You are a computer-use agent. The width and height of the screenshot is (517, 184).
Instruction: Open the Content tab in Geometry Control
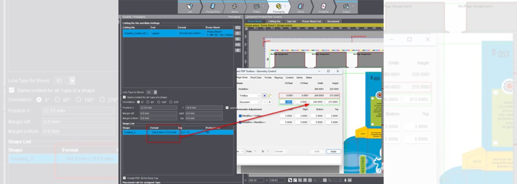290,78
